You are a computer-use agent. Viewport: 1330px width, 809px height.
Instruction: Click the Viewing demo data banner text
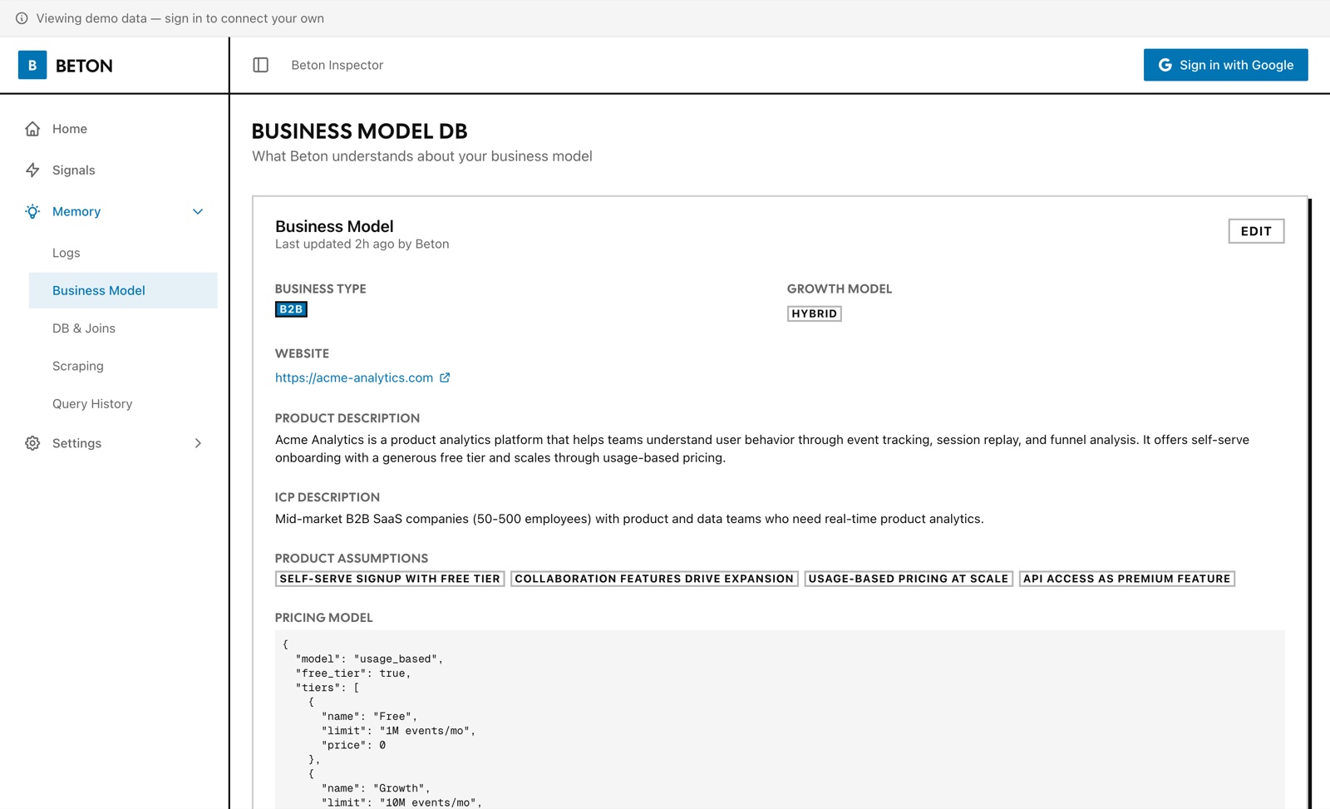(x=180, y=18)
